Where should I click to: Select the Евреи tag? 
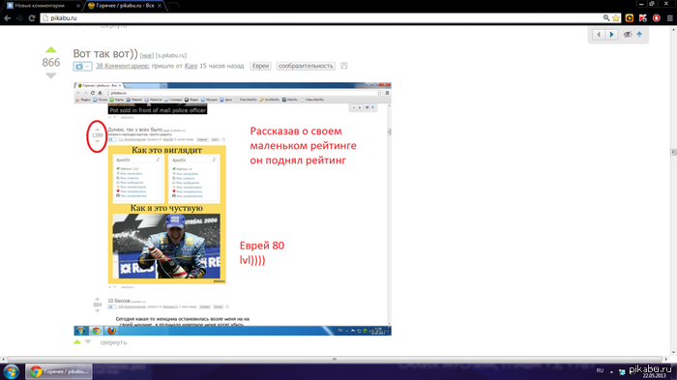[261, 66]
